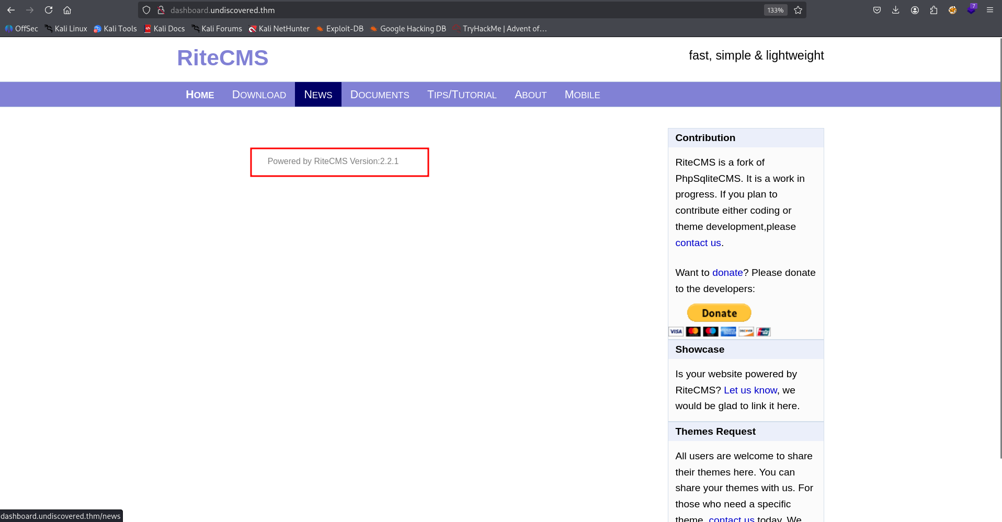The width and height of the screenshot is (1002, 522).
Task: Open the Extensions puzzle icon
Action: tap(933, 10)
